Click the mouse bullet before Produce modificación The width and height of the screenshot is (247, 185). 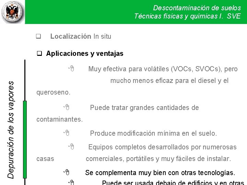[x=66, y=133]
